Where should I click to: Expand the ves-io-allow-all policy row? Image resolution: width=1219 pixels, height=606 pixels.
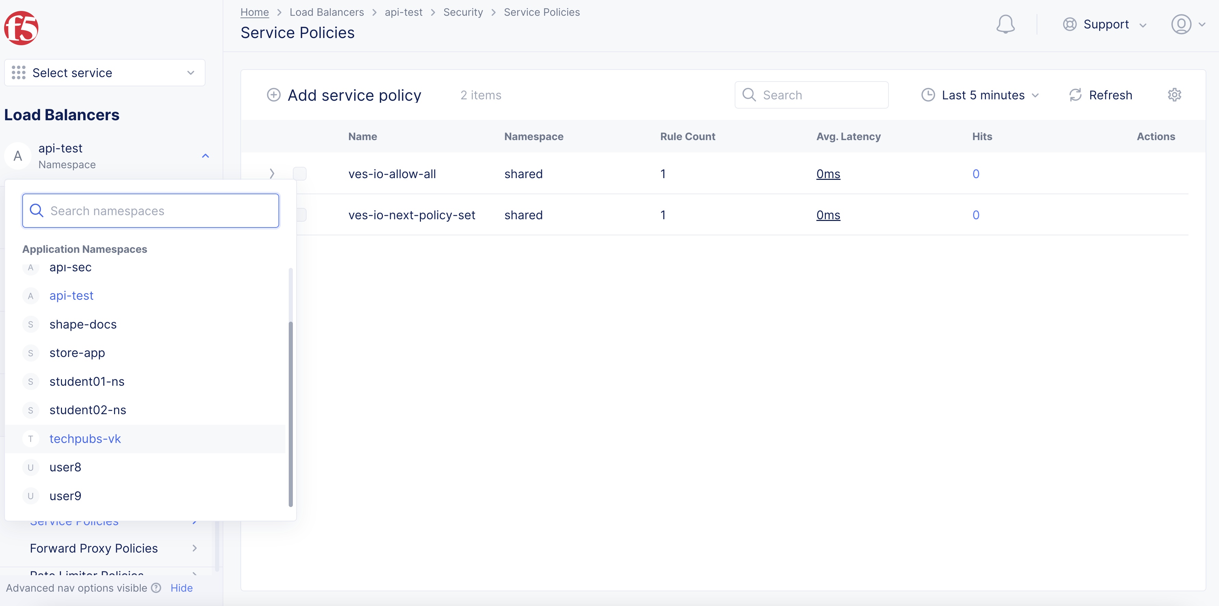[272, 173]
